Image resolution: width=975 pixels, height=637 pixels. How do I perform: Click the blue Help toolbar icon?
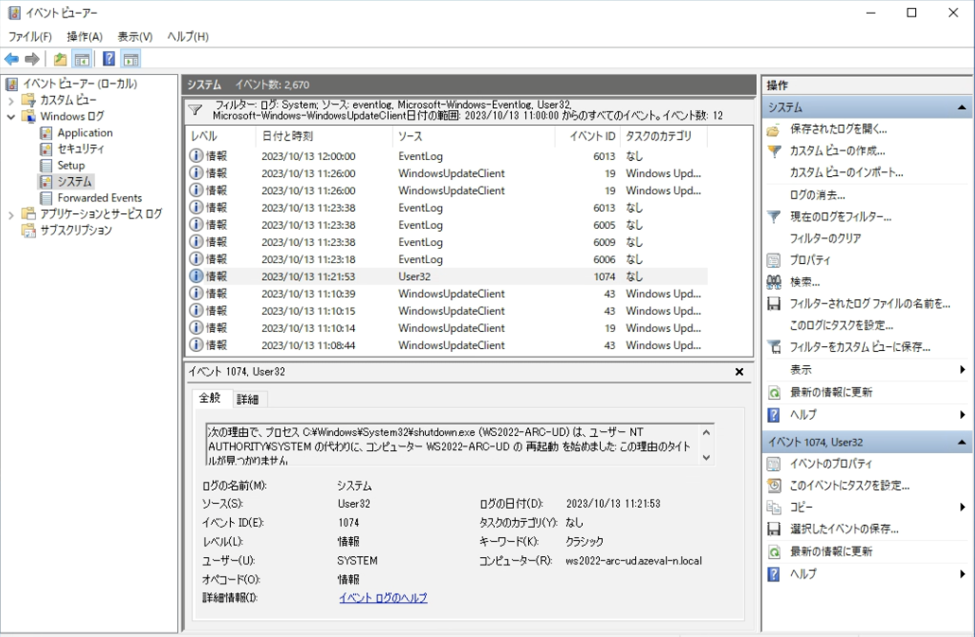coord(109,59)
